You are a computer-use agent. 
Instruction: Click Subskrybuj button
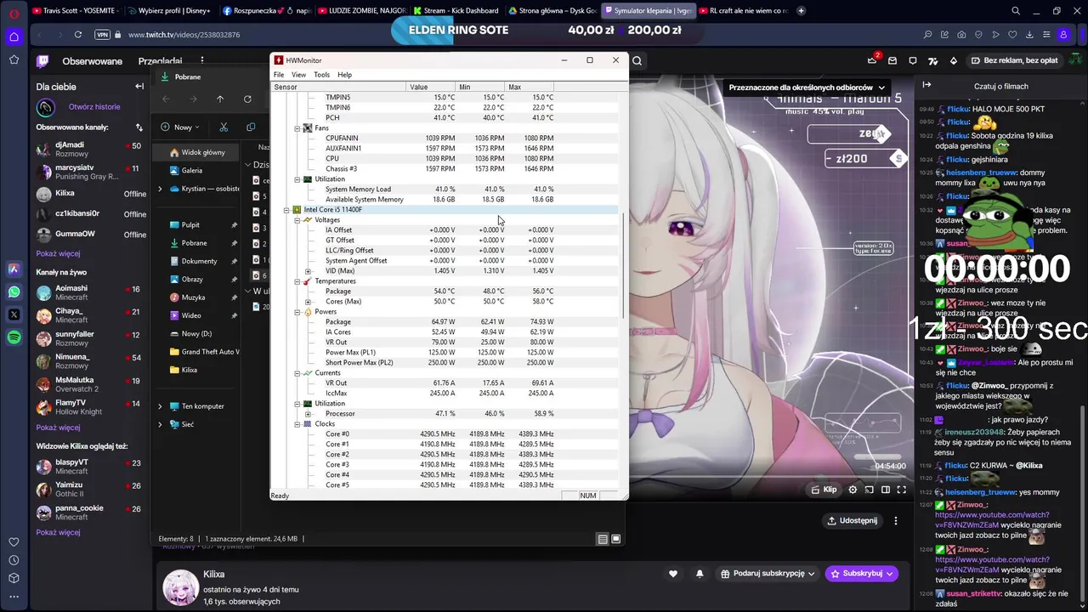[x=861, y=574]
